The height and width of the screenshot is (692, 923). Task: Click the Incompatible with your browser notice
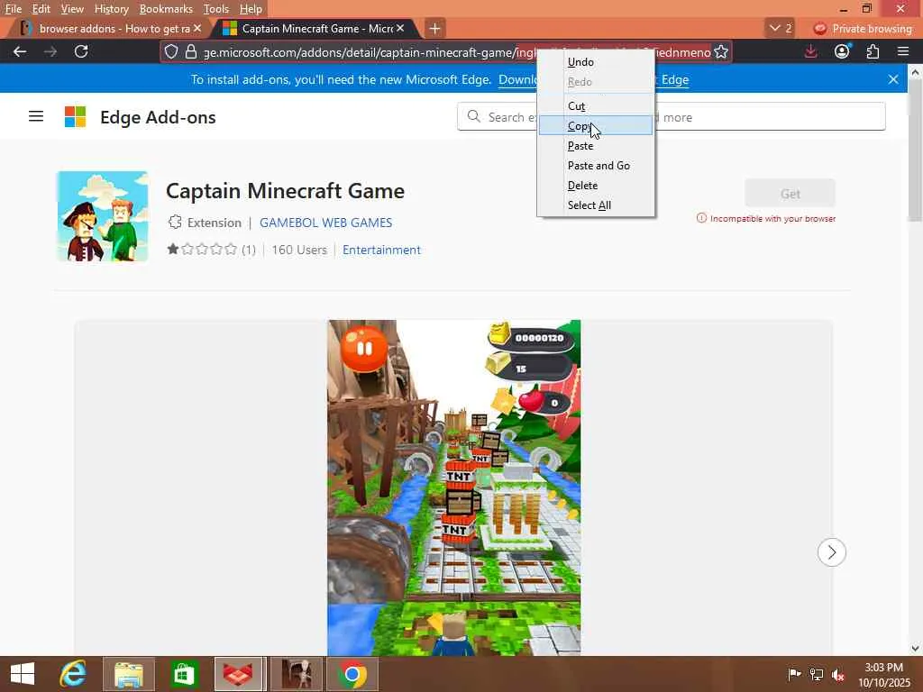[x=766, y=218]
